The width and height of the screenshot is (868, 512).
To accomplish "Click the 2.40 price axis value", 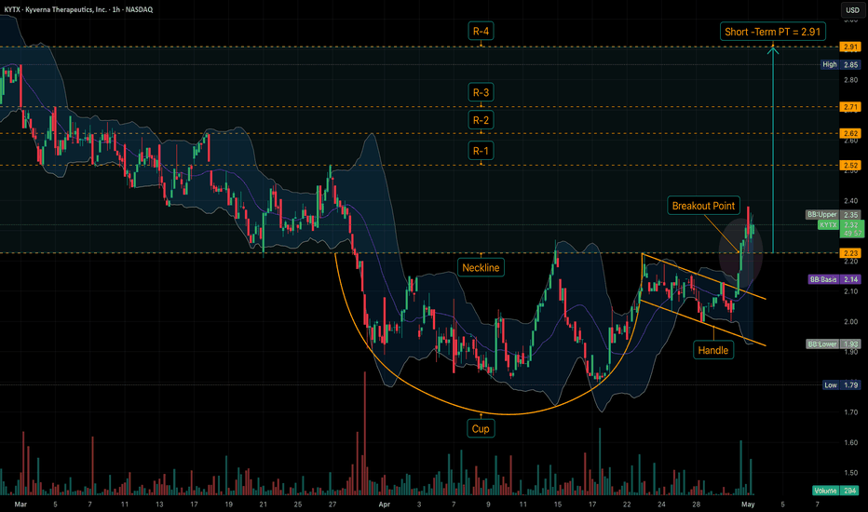I will (851, 201).
